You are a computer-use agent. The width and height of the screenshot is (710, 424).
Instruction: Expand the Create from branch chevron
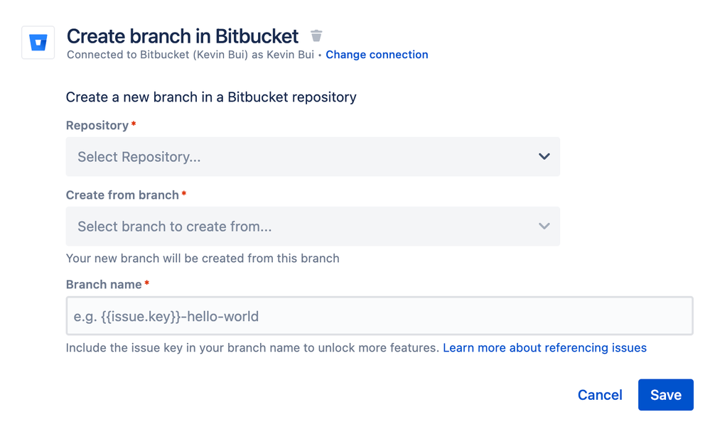tap(544, 226)
